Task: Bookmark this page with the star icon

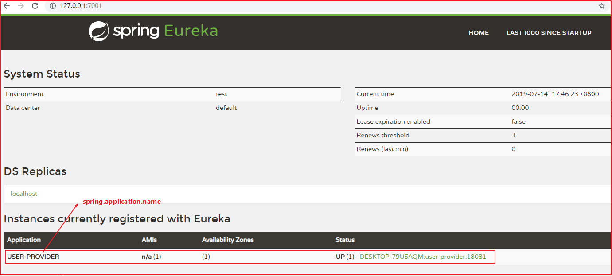Action: [601, 6]
